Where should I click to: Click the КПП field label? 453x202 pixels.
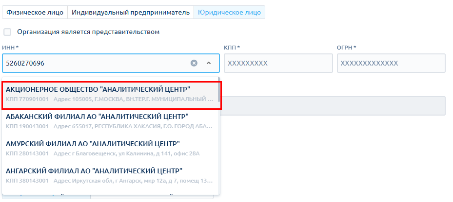click(x=231, y=48)
